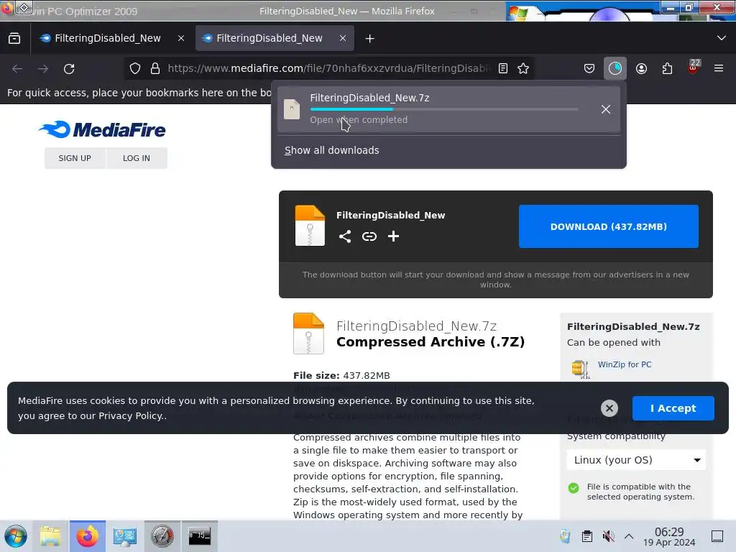Open the Firefox hamburger menu
Viewport: 736px width, 552px height.
[x=719, y=68]
